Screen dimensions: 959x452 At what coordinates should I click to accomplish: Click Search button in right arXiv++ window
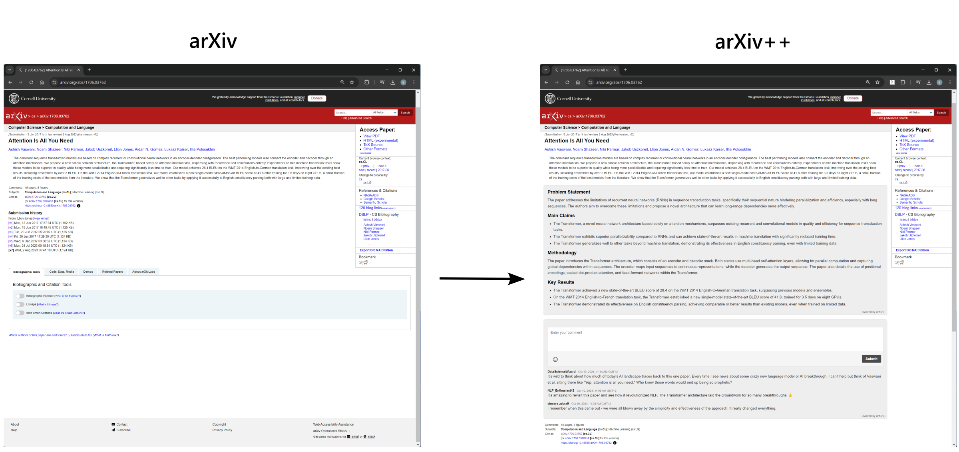[x=941, y=113]
